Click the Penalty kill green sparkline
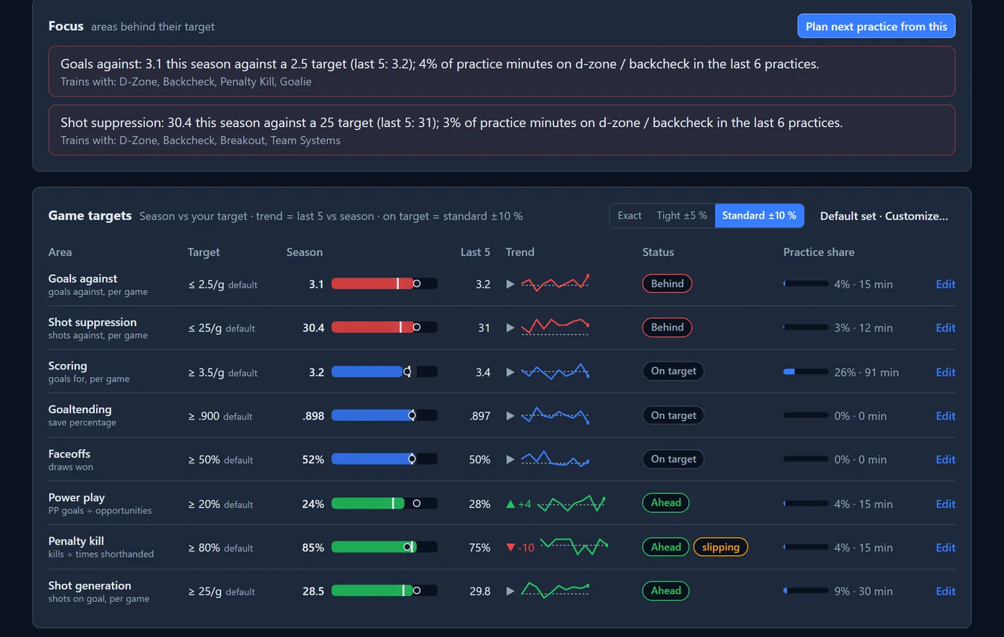The image size is (1004, 637). (x=574, y=547)
